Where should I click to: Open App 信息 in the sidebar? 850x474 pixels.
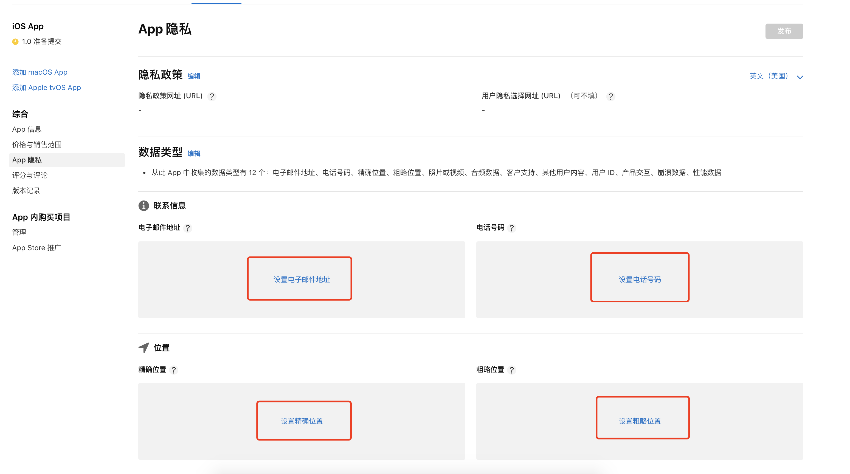coord(27,129)
